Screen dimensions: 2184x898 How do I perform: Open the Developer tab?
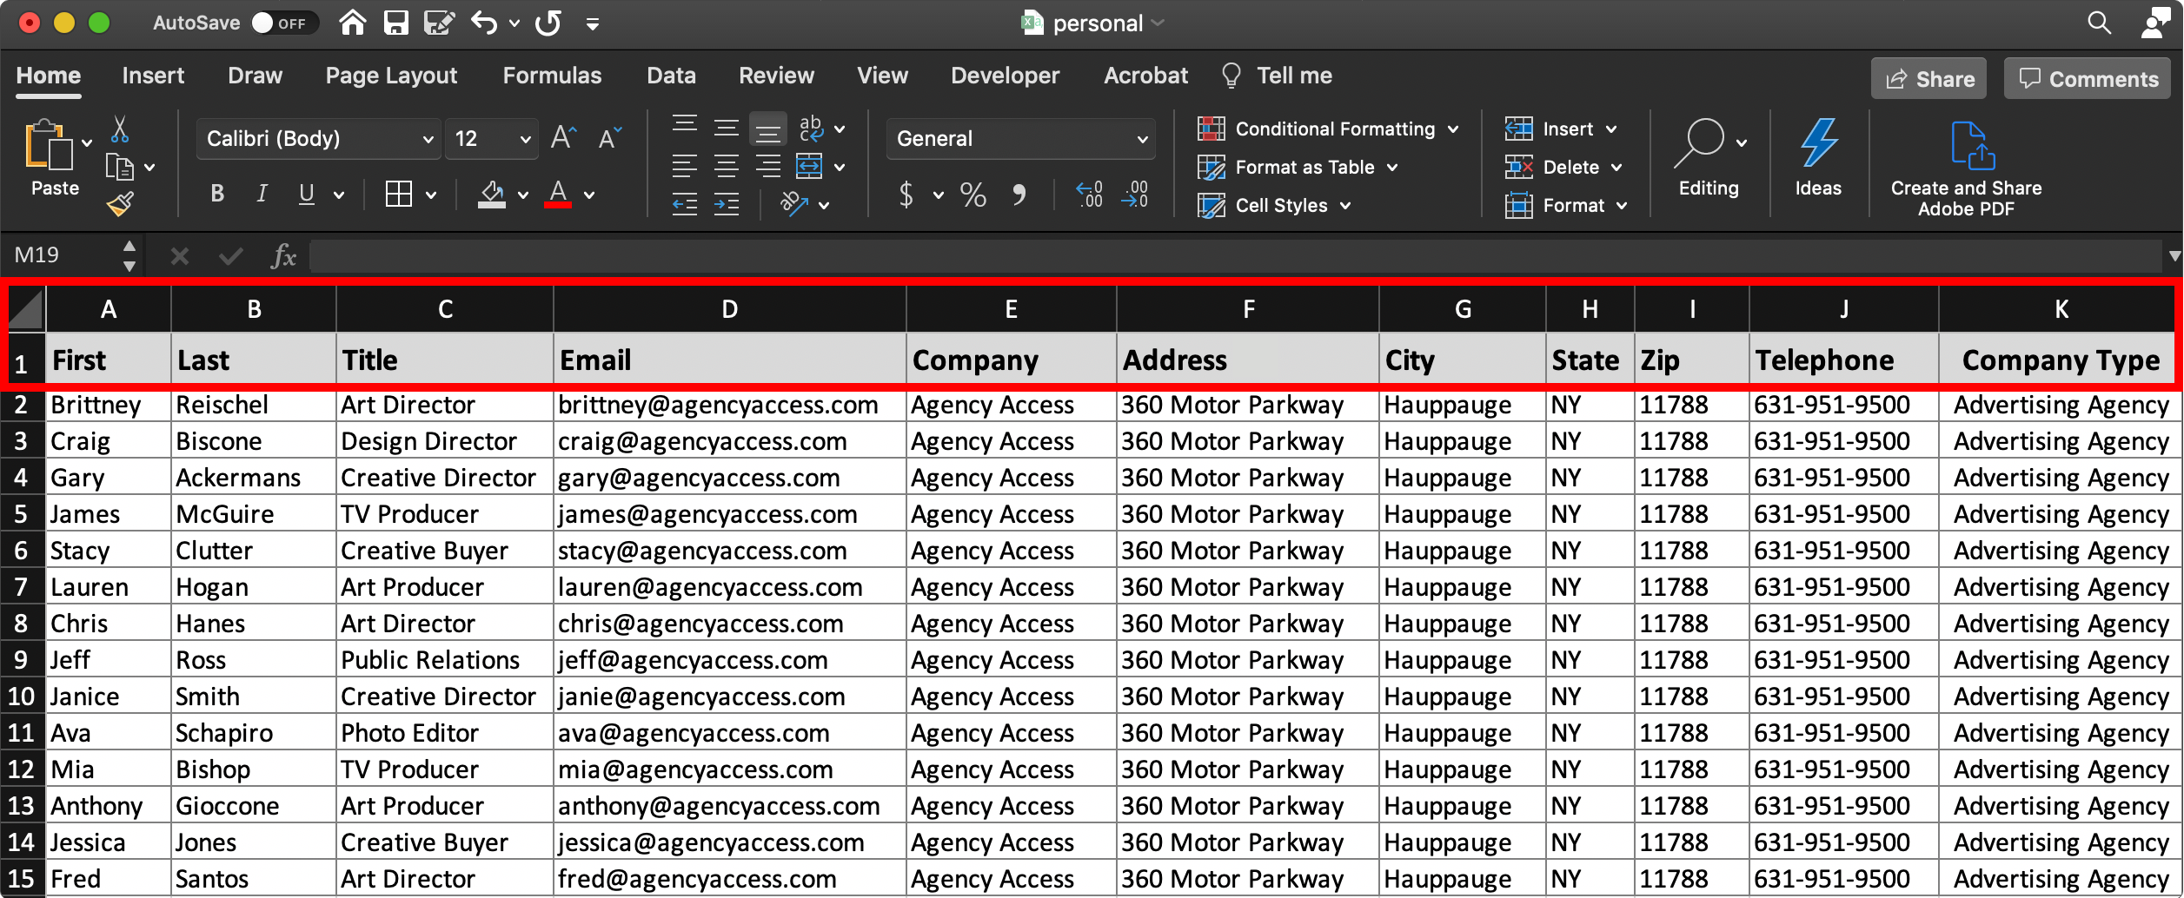click(1005, 76)
